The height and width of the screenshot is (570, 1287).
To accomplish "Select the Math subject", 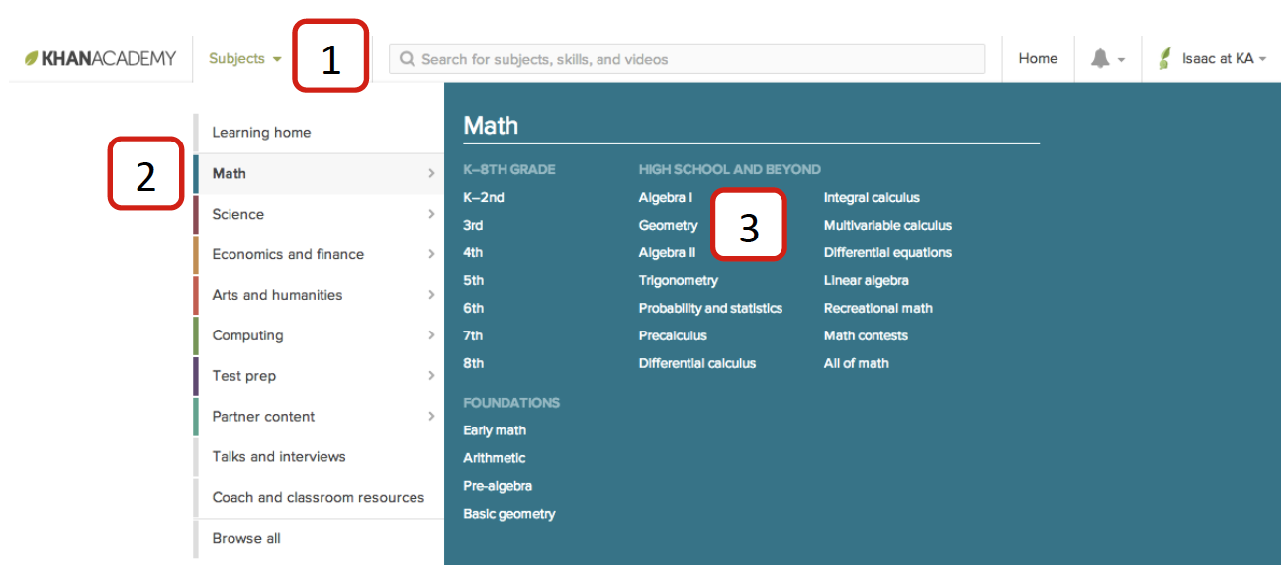I will coord(319,173).
